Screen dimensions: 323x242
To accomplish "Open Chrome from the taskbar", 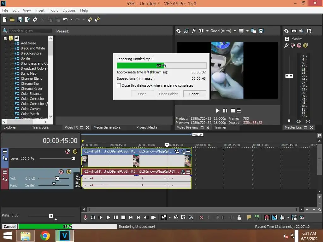I will (x=45, y=236).
